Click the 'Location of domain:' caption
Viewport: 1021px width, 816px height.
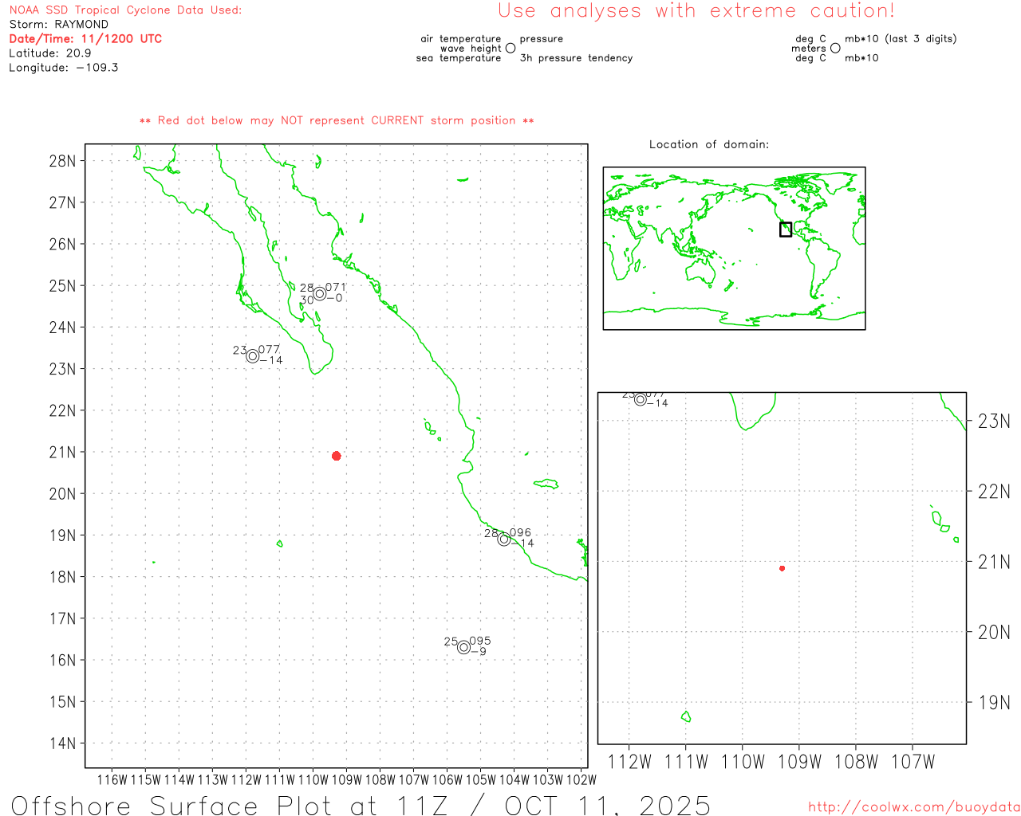[x=708, y=144]
